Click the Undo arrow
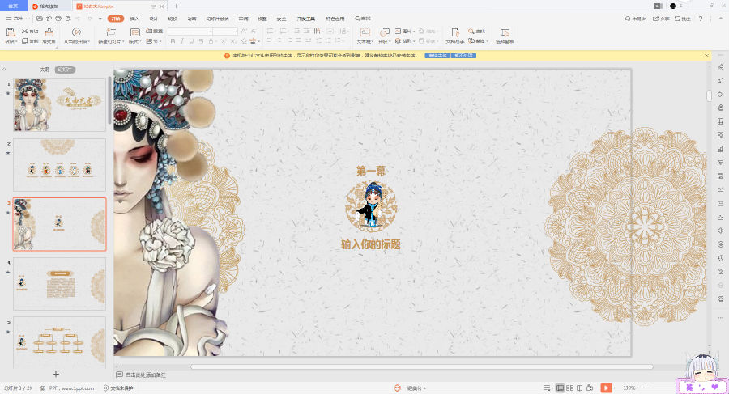Viewport: 729px width, 394px height. [x=77, y=19]
